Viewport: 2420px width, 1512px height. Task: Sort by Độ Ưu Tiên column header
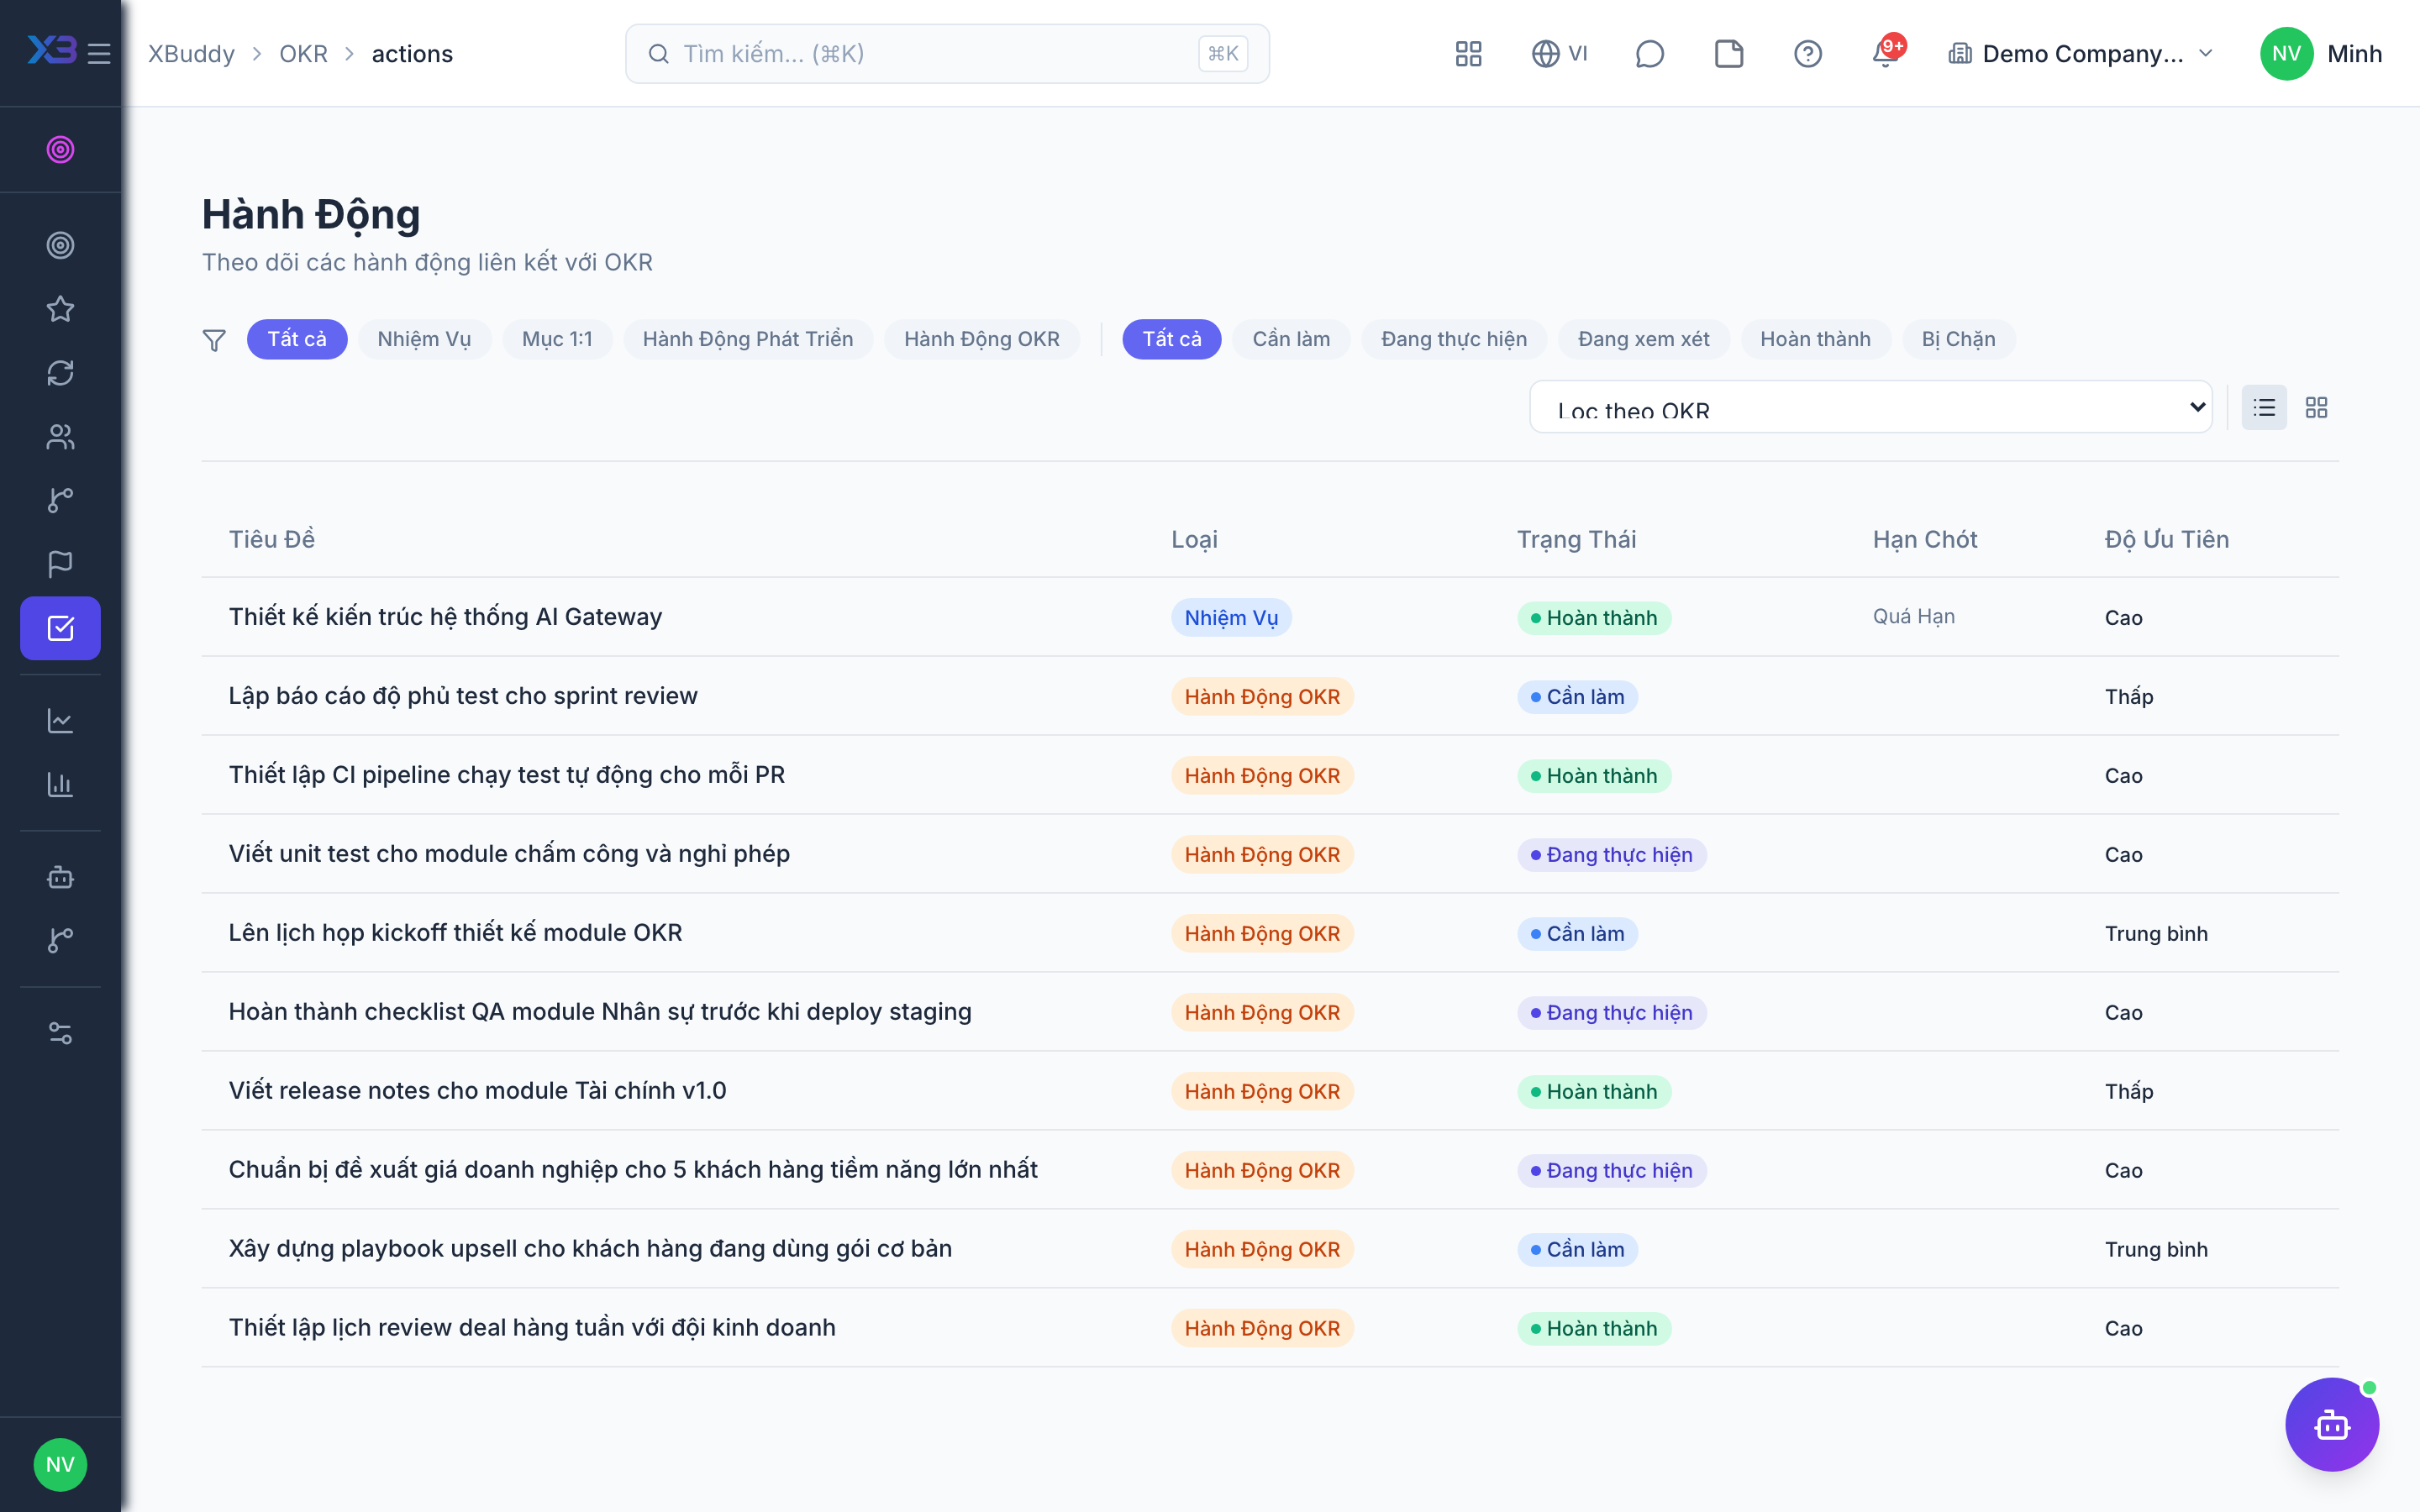(2167, 539)
